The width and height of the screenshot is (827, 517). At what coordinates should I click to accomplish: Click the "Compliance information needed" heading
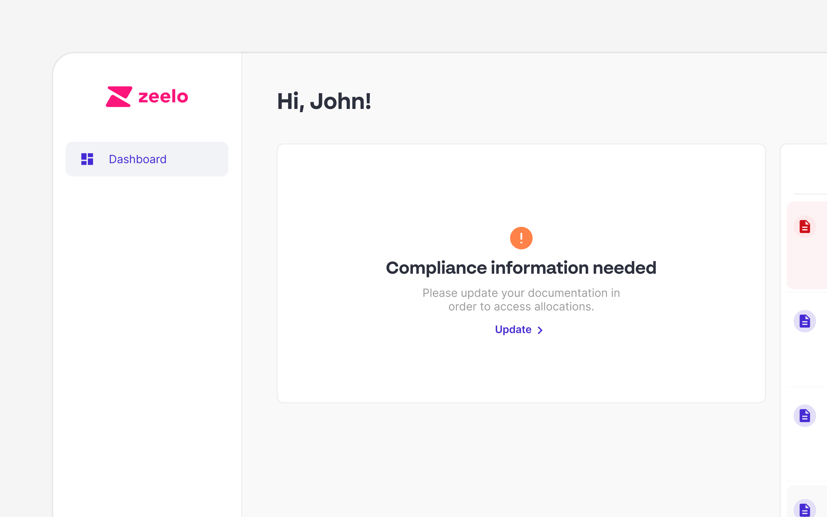click(521, 268)
